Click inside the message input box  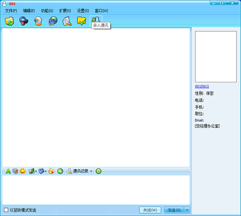[x=96, y=190]
